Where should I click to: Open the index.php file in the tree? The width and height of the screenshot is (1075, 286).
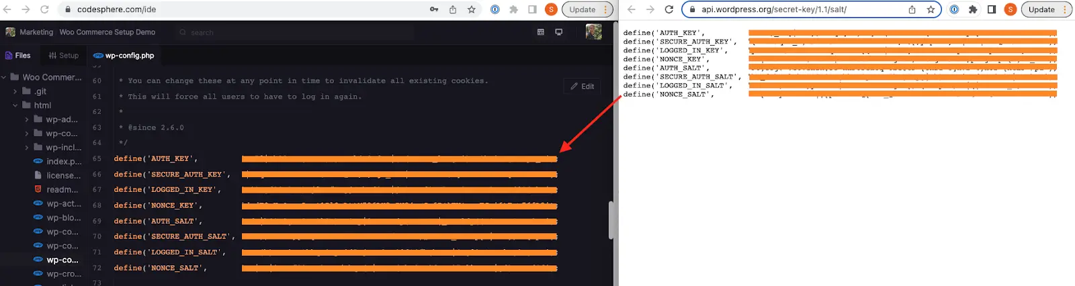[x=63, y=161]
